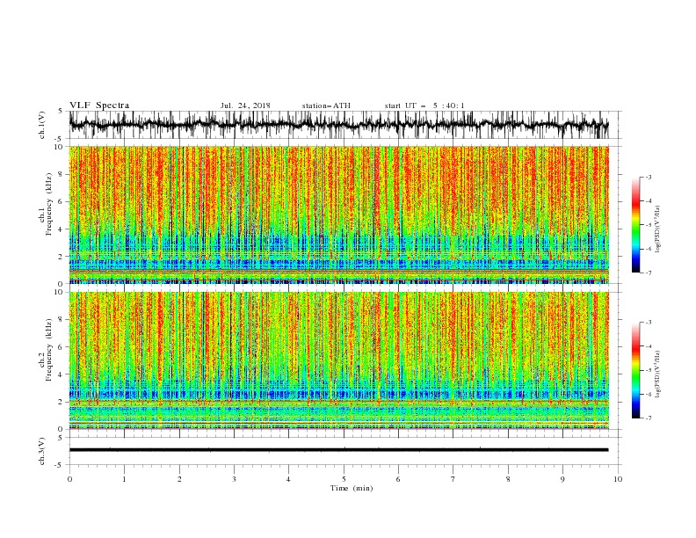696x538 pixels.
Task: Click the "station=ATH" header text
Action: click(x=326, y=105)
